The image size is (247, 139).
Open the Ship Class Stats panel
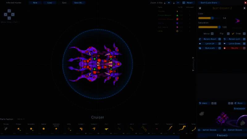point(209,2)
